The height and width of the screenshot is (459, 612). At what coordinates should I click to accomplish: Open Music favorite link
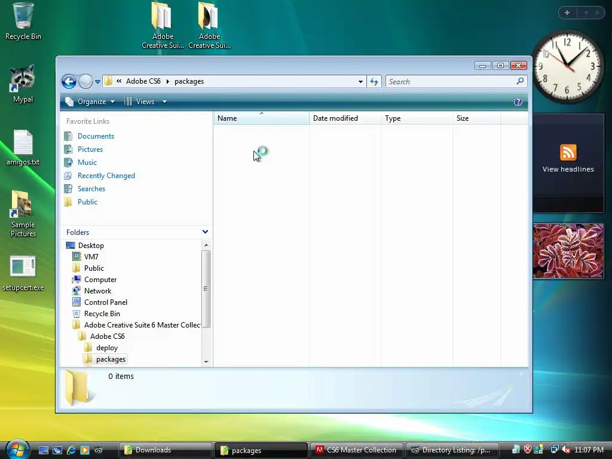(x=87, y=163)
